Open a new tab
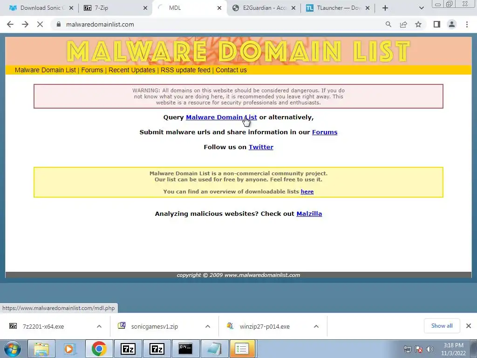This screenshot has height=358, width=477. (385, 8)
